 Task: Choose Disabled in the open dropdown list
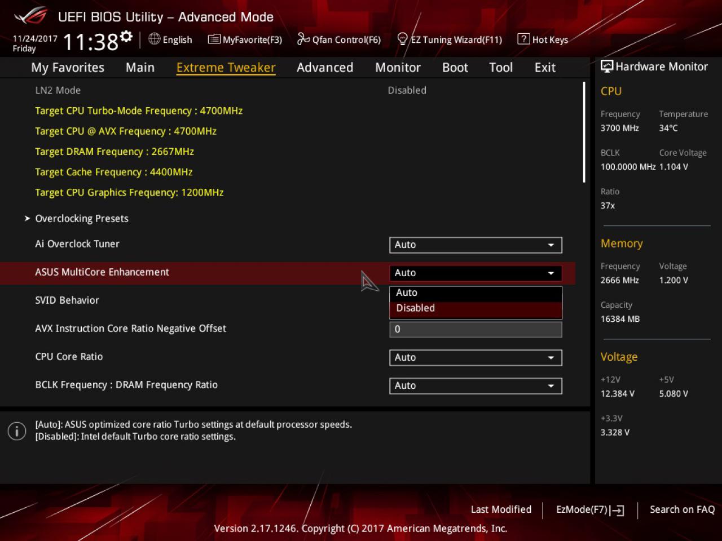click(476, 308)
